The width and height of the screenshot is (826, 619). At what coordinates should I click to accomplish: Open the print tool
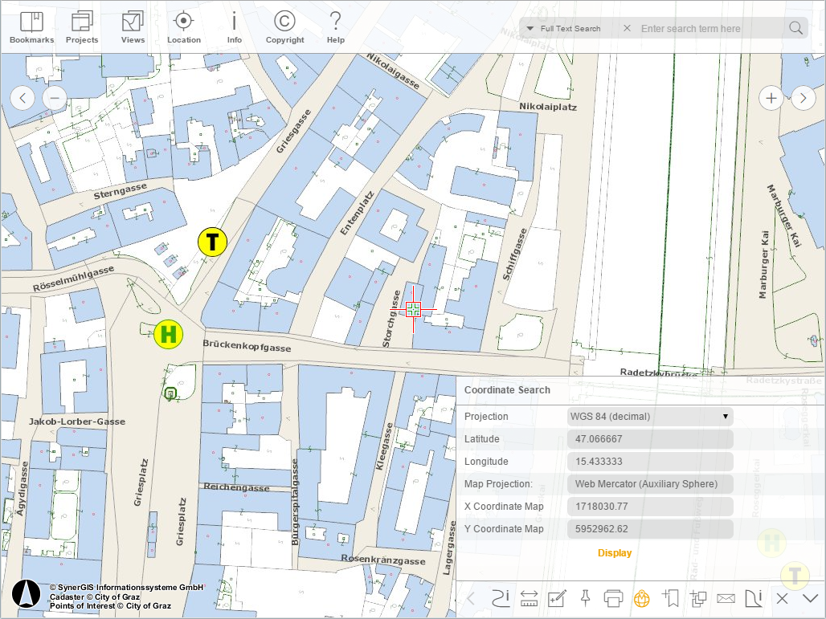click(613, 598)
